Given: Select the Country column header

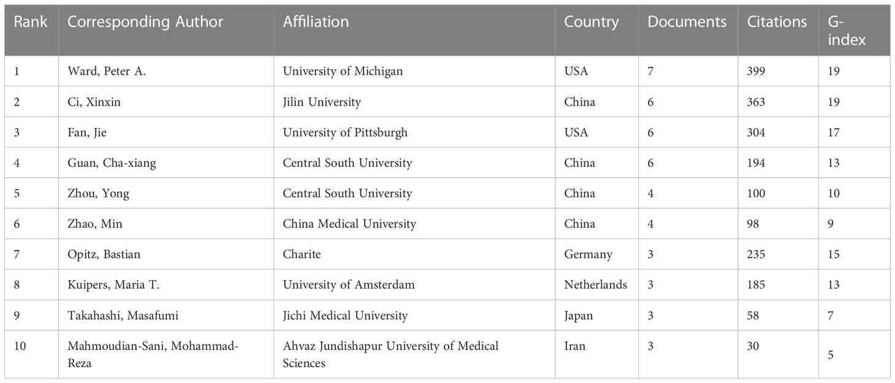Looking at the screenshot, I should pos(592,22).
